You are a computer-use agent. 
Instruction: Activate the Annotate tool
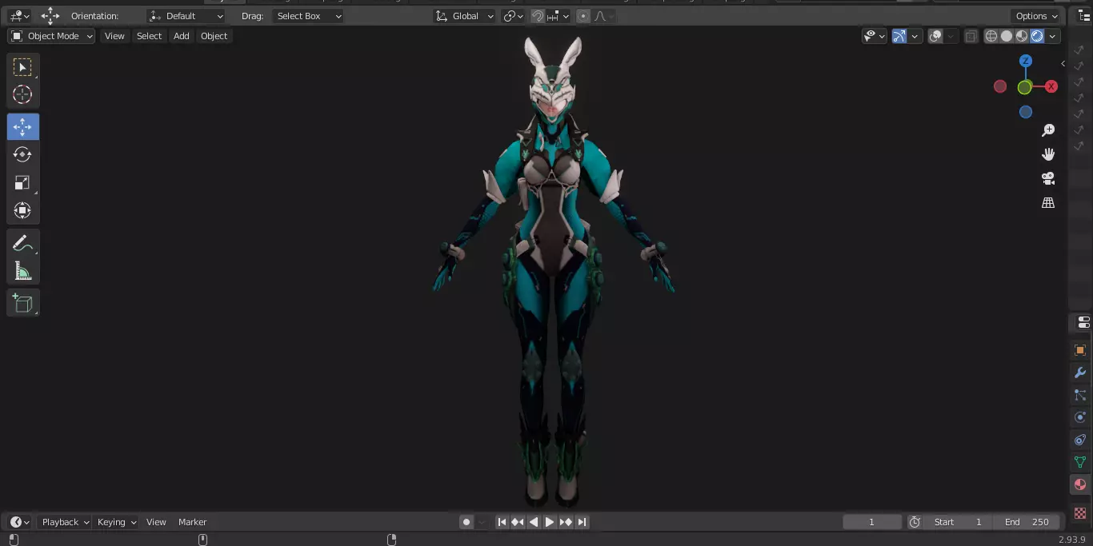point(22,243)
